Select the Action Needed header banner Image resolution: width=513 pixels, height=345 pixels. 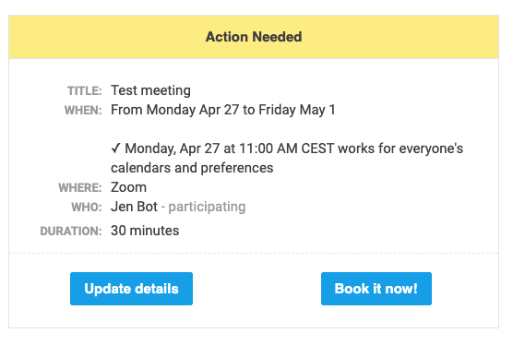254,37
